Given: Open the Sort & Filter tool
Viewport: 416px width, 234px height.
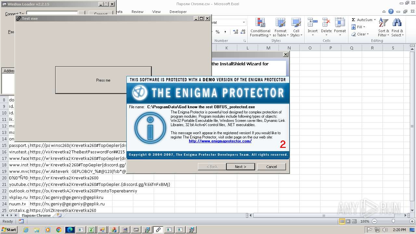Looking at the screenshot, I should tap(383, 27).
